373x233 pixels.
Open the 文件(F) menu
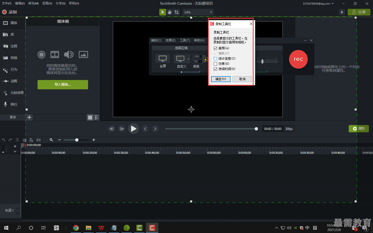[x=6, y=3]
